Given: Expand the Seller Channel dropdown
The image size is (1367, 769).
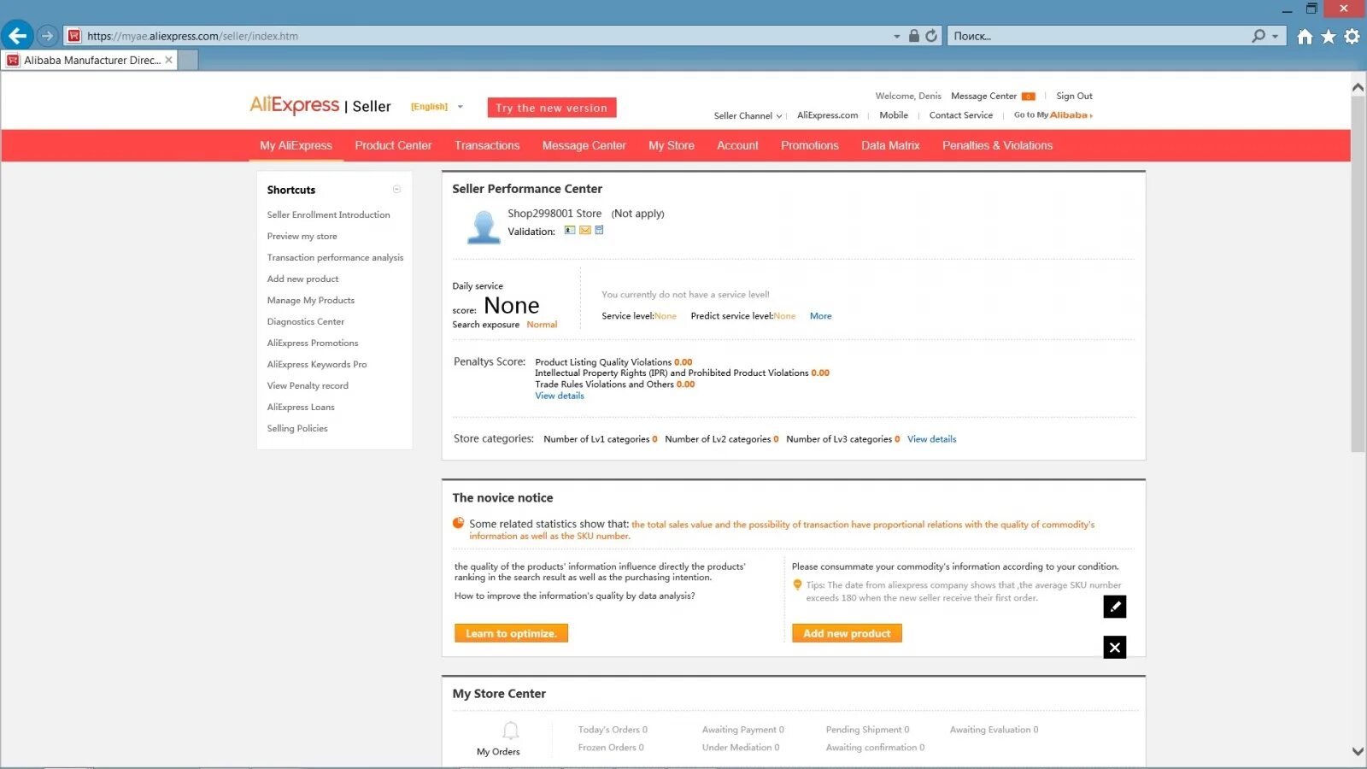Looking at the screenshot, I should 748,115.
